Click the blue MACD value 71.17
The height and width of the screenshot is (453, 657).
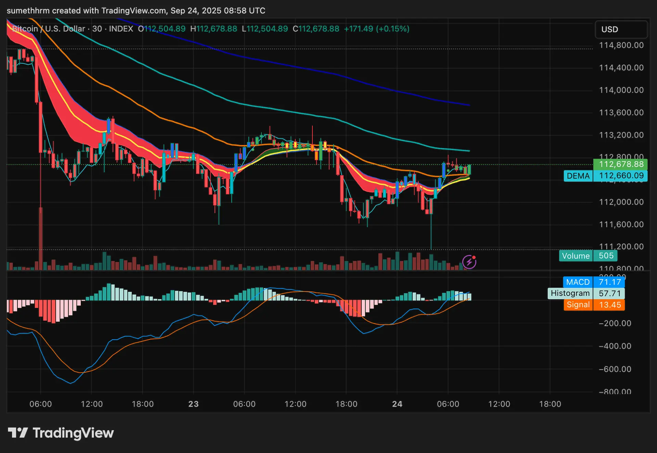[x=609, y=282]
